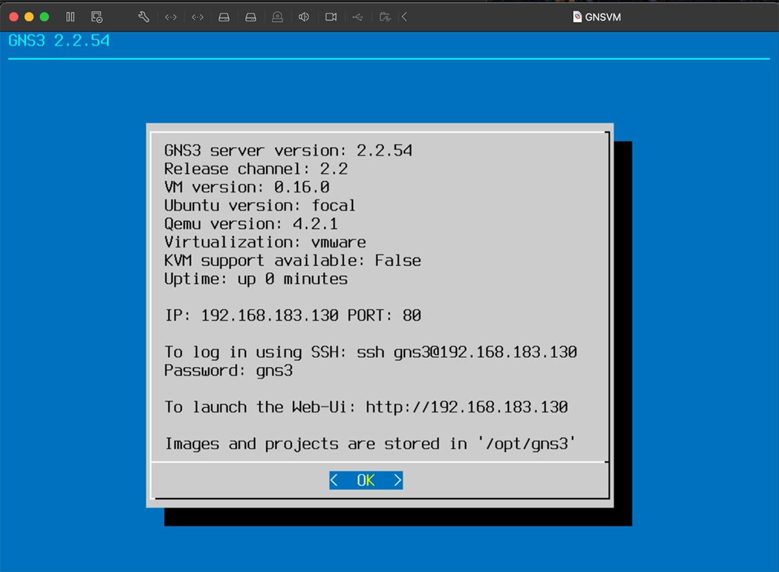
Task: Click the GNSVM document icon in title
Action: [577, 17]
